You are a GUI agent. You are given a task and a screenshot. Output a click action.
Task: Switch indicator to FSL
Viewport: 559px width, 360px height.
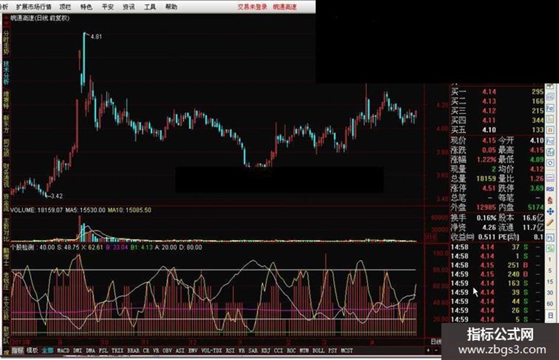click(x=103, y=351)
